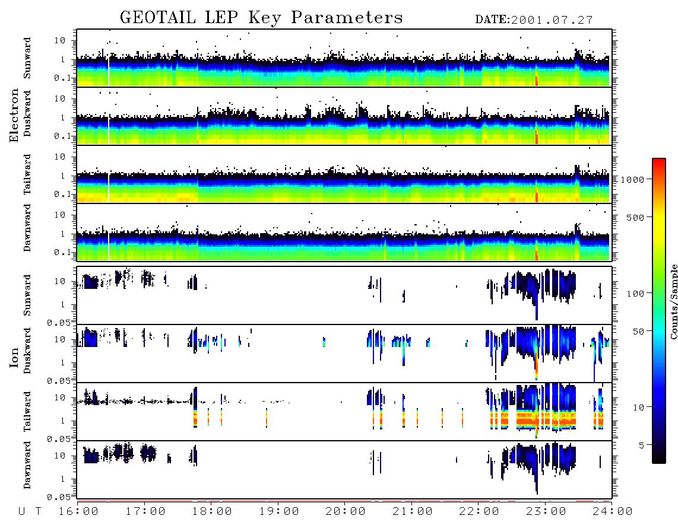Select the Ion Duskward panel label
Image resolution: width=678 pixels, height=522 pixels.
pos(27,351)
